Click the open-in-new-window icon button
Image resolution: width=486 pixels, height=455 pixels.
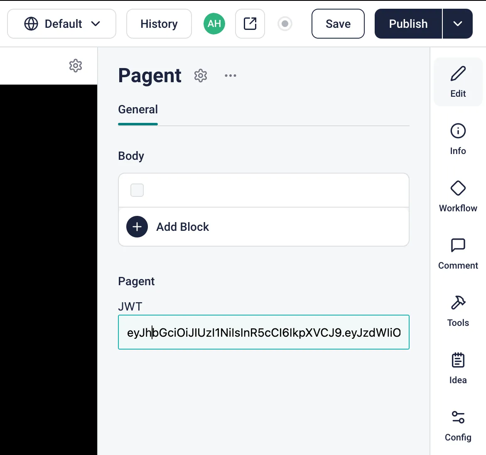[250, 24]
